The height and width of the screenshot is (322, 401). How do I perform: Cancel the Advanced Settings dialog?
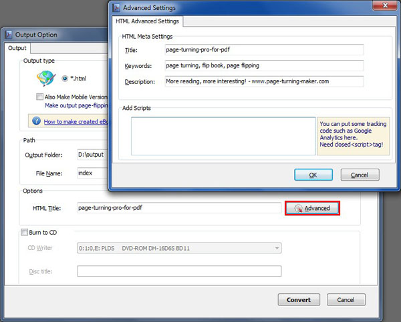360,175
